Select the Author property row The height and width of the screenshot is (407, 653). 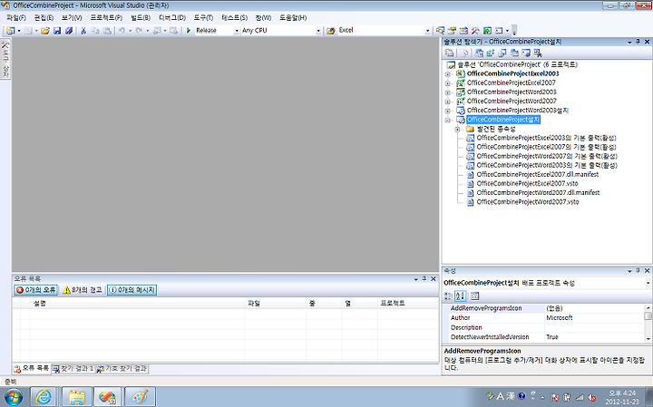click(544, 318)
